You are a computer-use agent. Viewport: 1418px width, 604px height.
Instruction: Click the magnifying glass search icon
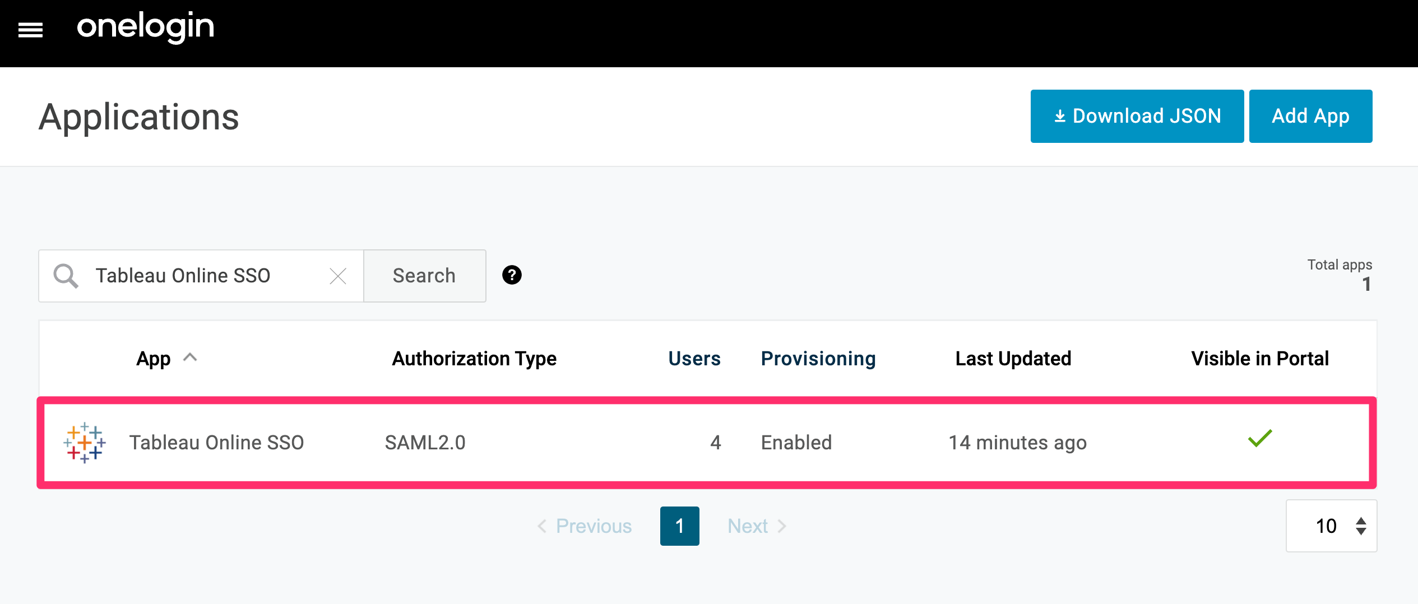66,276
